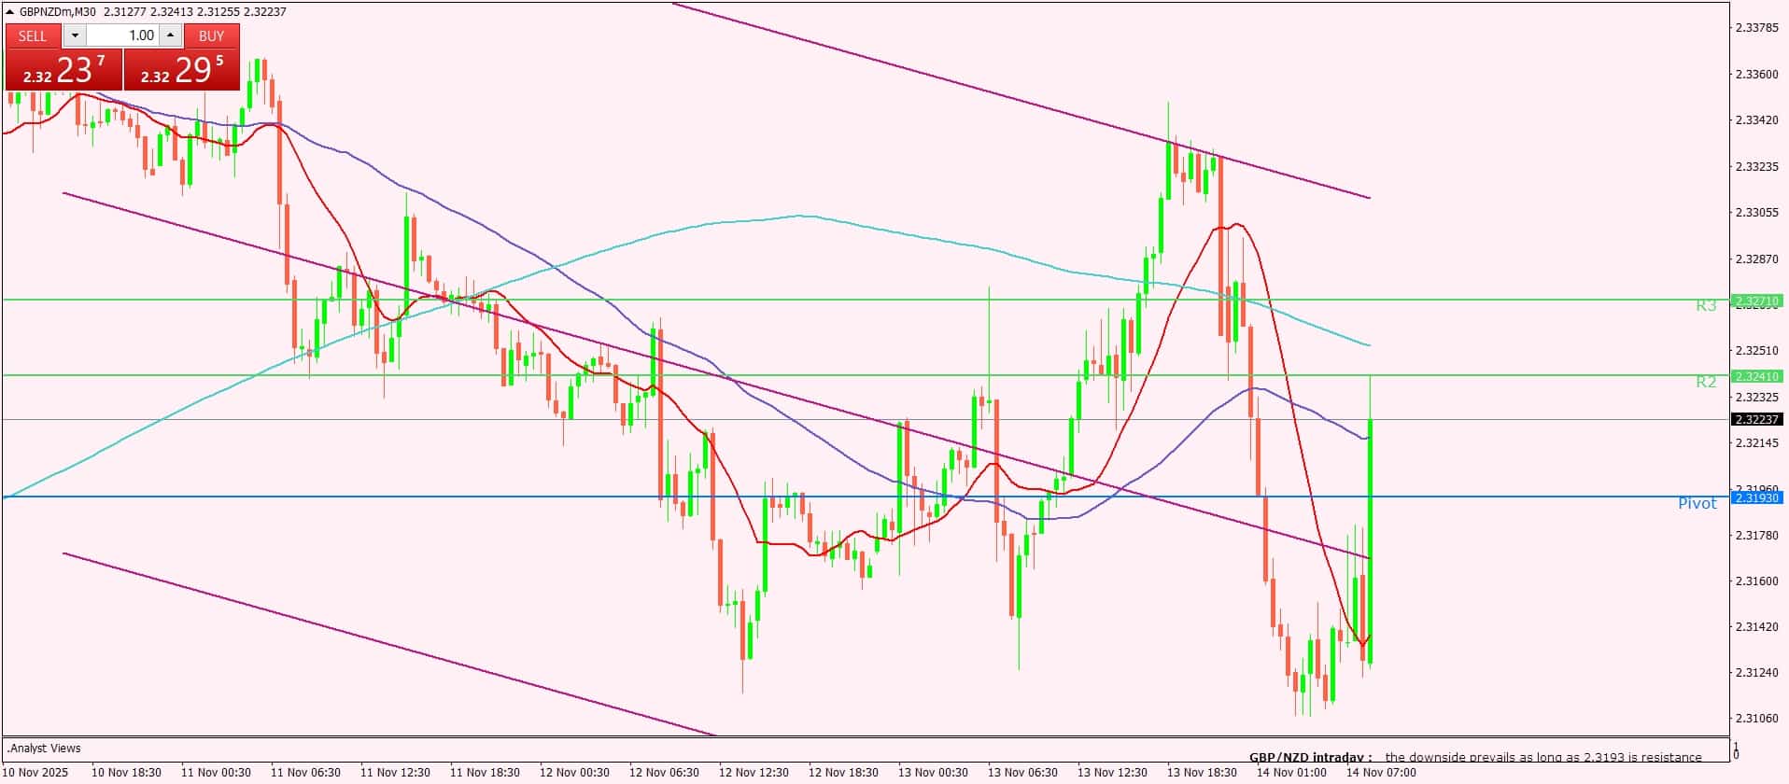Select the GBPNZDm,M30 chart title text

coord(58,11)
